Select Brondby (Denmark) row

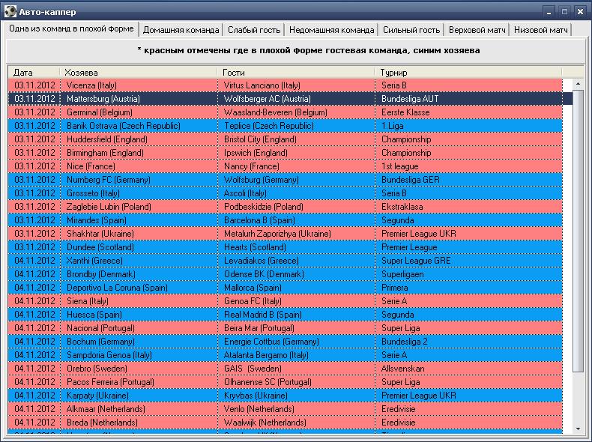(285, 274)
